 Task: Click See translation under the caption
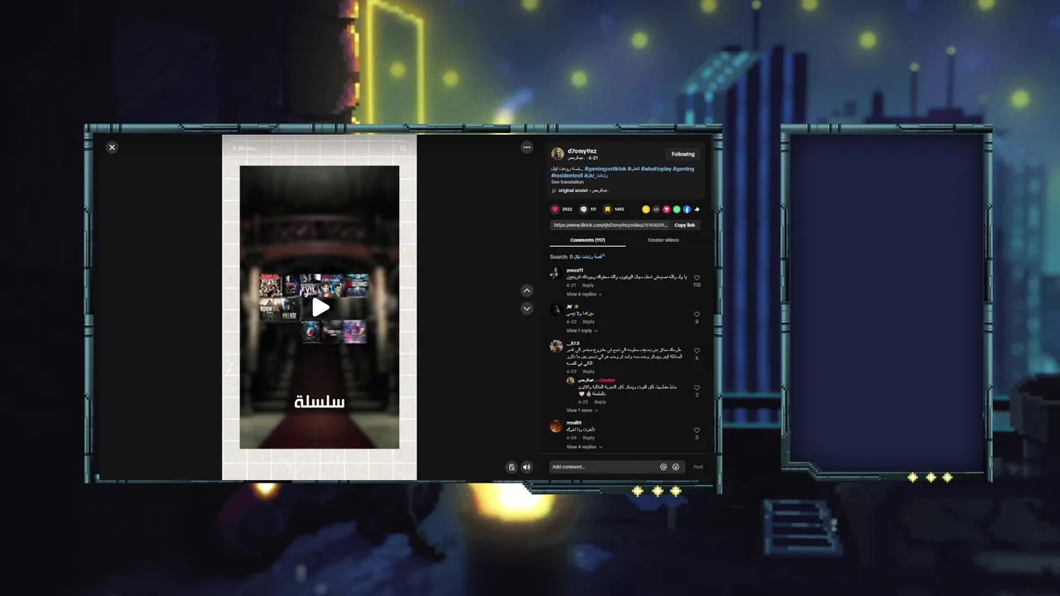[x=567, y=182]
